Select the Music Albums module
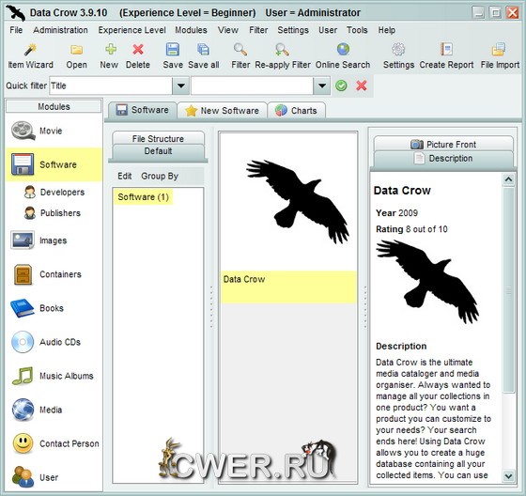The height and width of the screenshot is (496, 526). tap(54, 376)
